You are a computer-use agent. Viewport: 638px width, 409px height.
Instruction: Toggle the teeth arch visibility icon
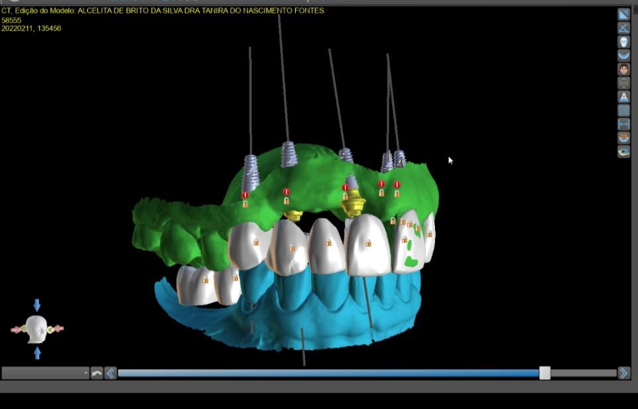pyautogui.click(x=623, y=56)
